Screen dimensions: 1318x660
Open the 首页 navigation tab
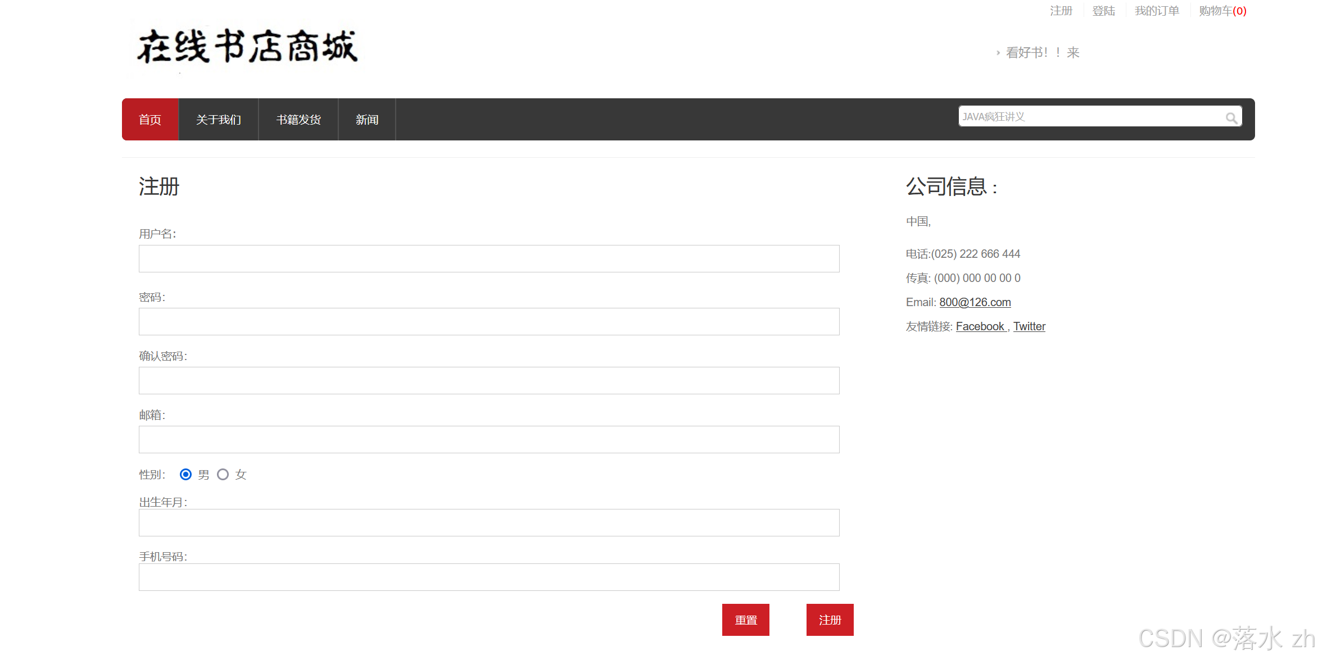pyautogui.click(x=150, y=120)
